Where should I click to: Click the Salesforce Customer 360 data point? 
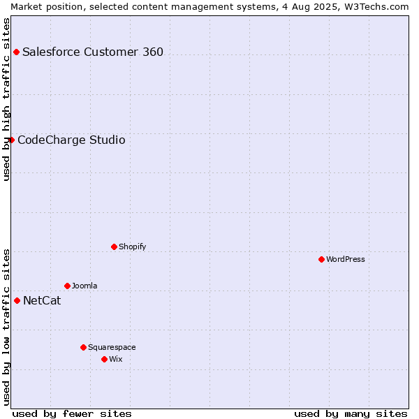pos(16,52)
